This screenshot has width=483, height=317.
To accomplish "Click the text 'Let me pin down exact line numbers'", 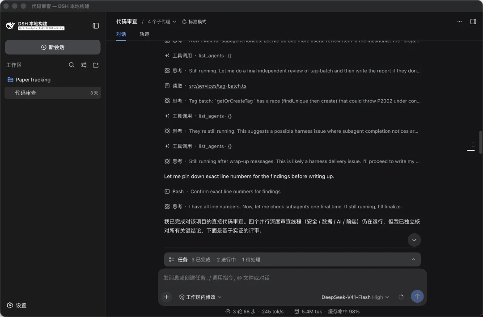I will click(x=249, y=176).
